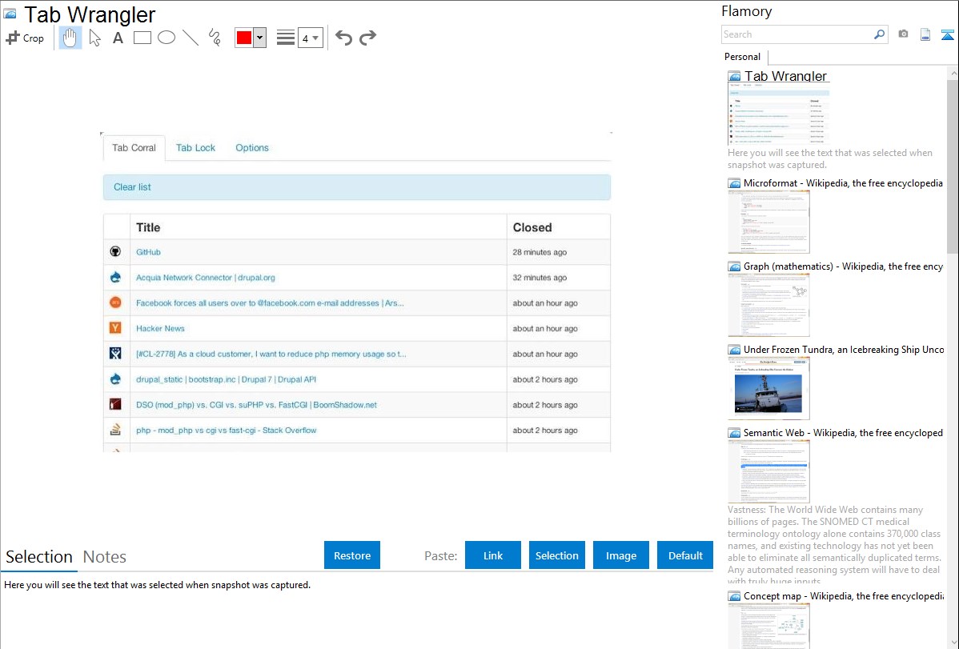Viewport: 959px width, 649px height.
Task: Choose the arrow pointer tool
Action: (x=94, y=38)
